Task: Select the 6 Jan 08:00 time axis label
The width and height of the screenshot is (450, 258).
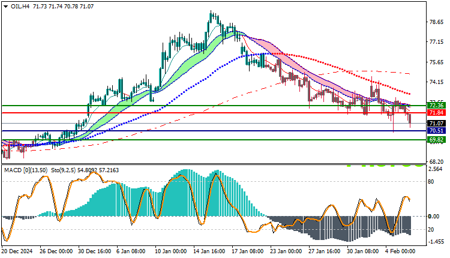Action: pos(131,251)
